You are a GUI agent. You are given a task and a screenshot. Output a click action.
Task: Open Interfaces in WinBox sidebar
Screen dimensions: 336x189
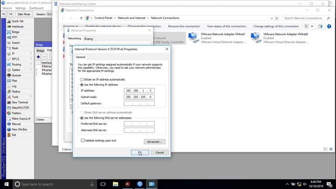click(17, 27)
